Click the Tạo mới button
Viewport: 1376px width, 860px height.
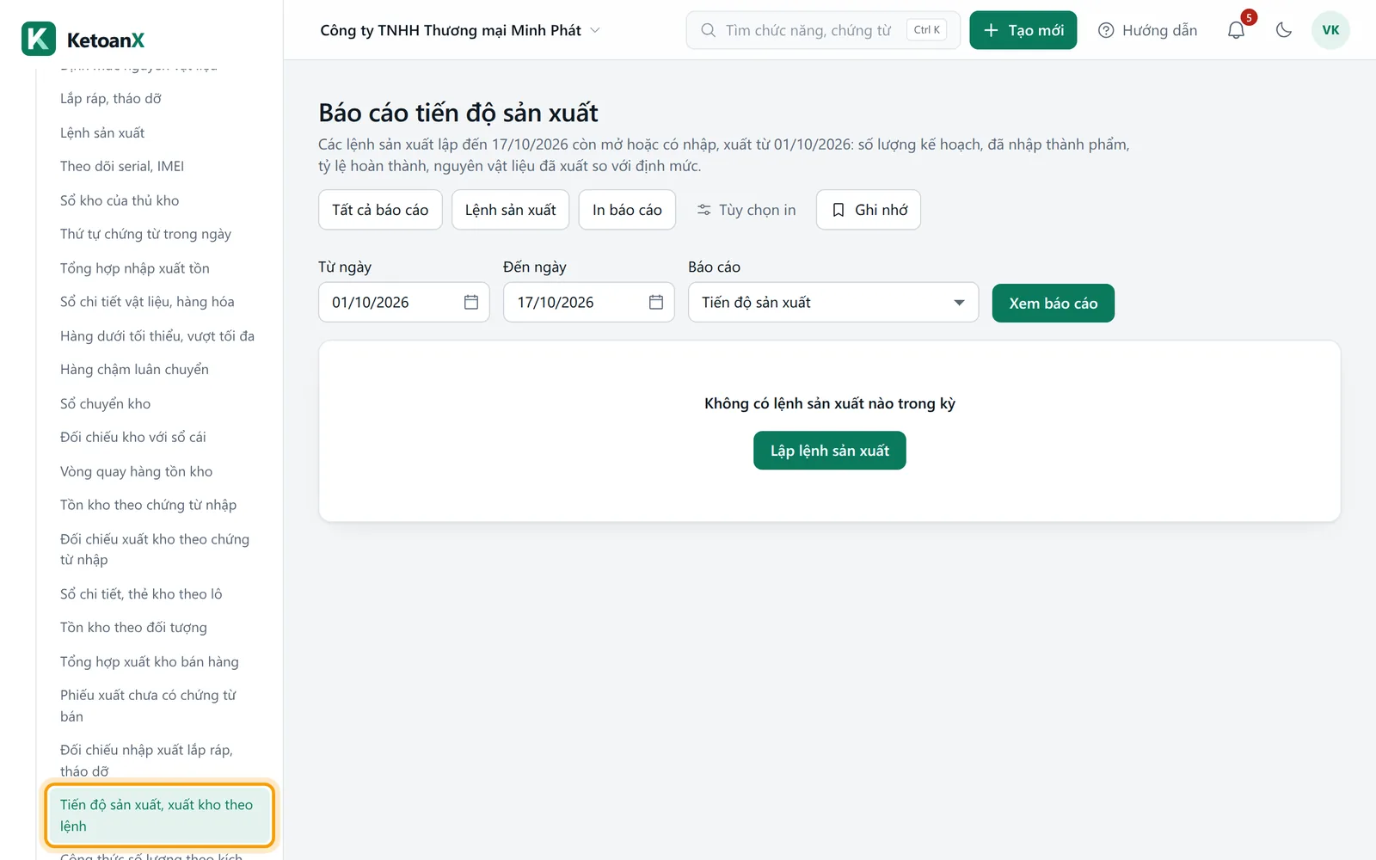(1023, 30)
